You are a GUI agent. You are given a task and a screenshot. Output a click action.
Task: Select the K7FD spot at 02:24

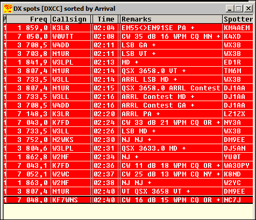pos(128,123)
